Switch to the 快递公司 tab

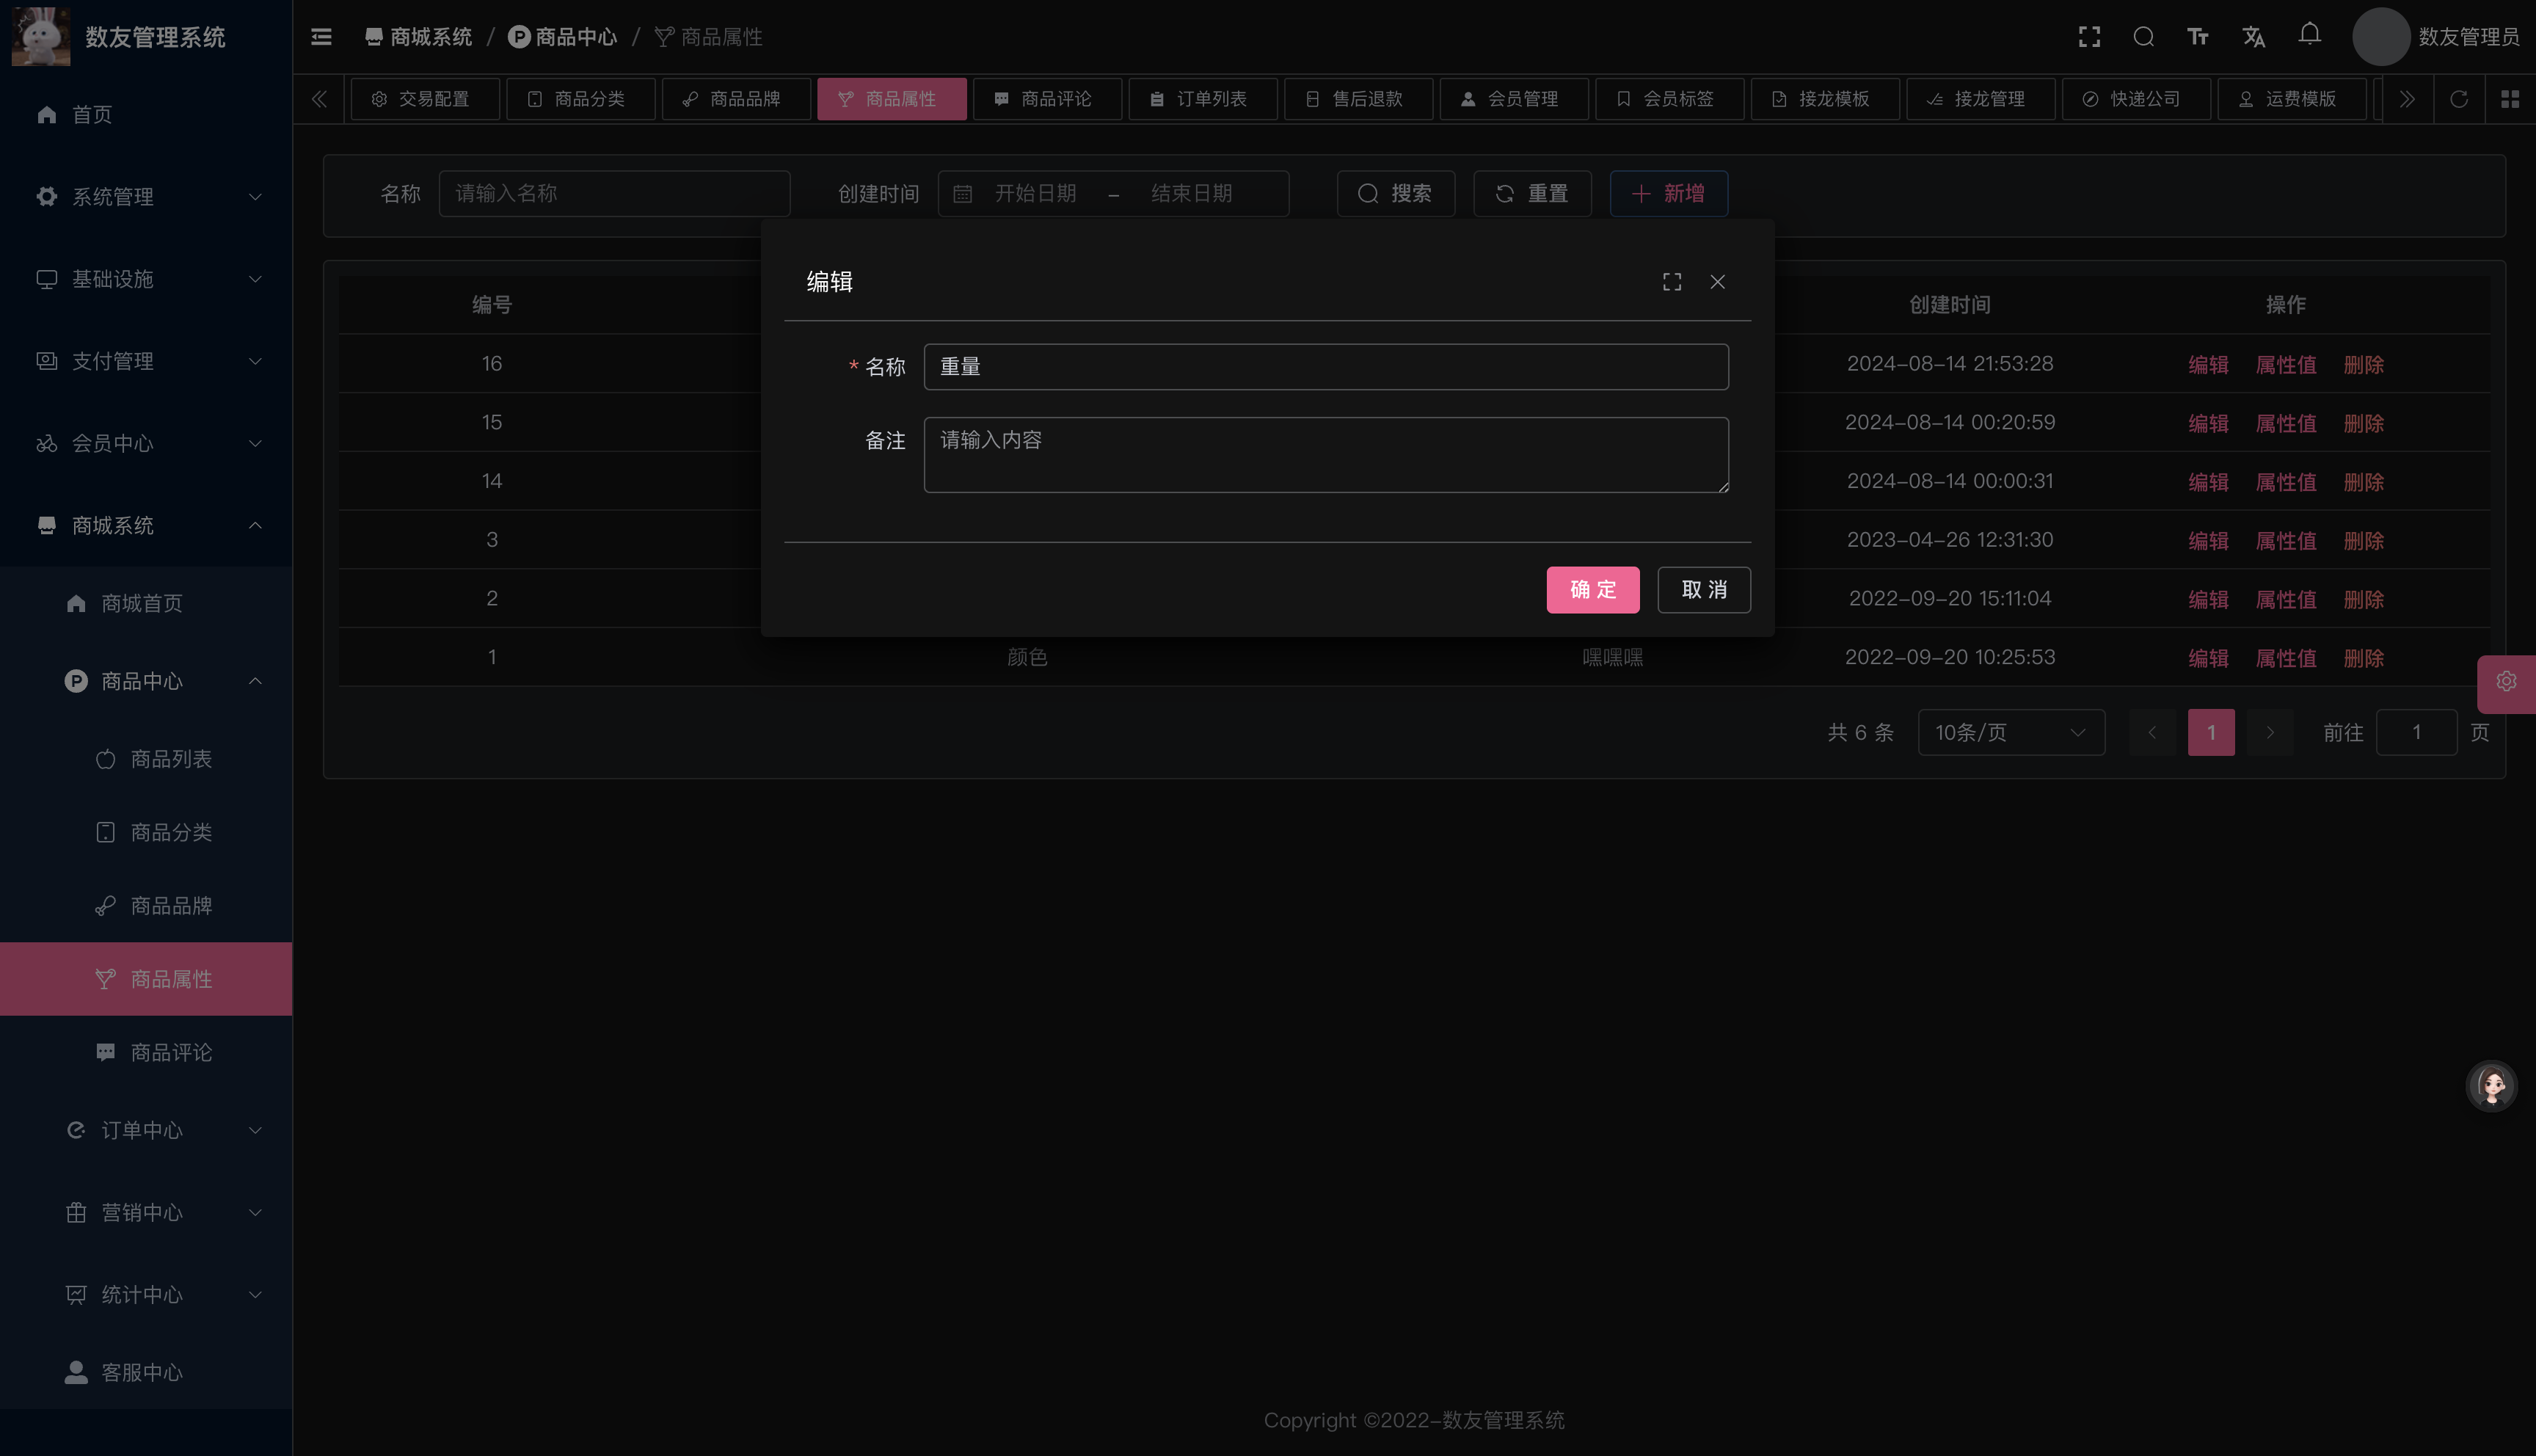click(2136, 99)
